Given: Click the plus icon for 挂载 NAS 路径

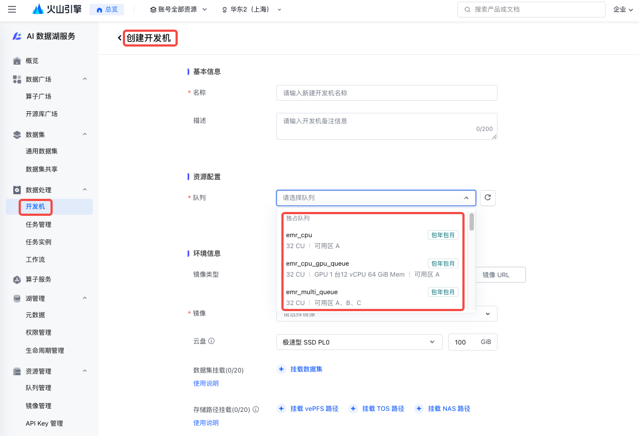Looking at the screenshot, I should tap(419, 408).
